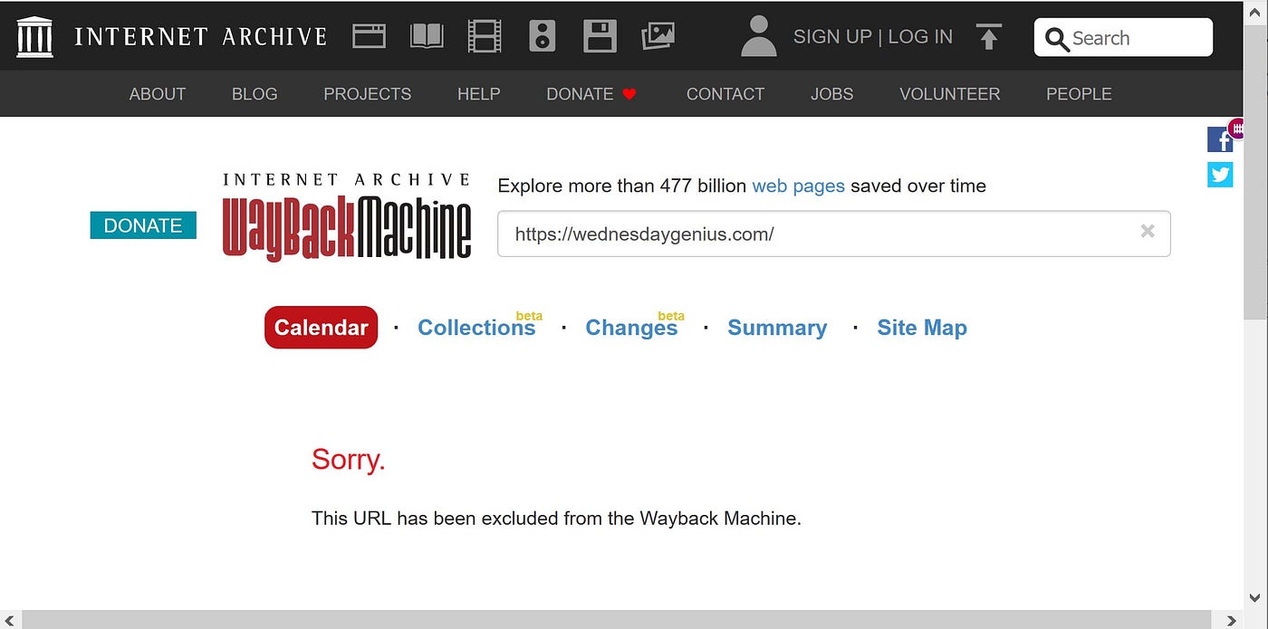Open the PEOPLE menu item

click(1079, 94)
